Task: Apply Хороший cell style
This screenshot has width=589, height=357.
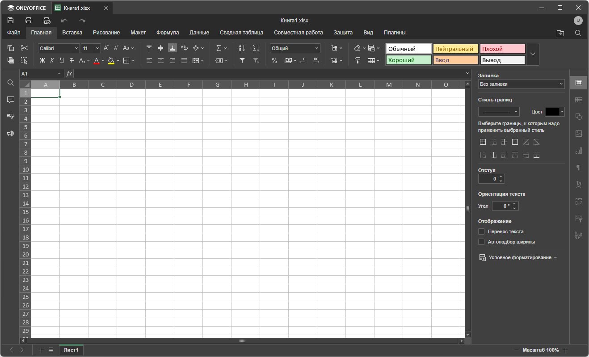Action: [409, 60]
